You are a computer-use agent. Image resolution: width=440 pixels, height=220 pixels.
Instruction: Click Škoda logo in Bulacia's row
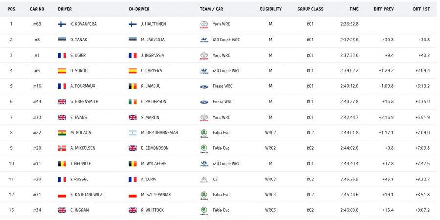pyautogui.click(x=204, y=132)
